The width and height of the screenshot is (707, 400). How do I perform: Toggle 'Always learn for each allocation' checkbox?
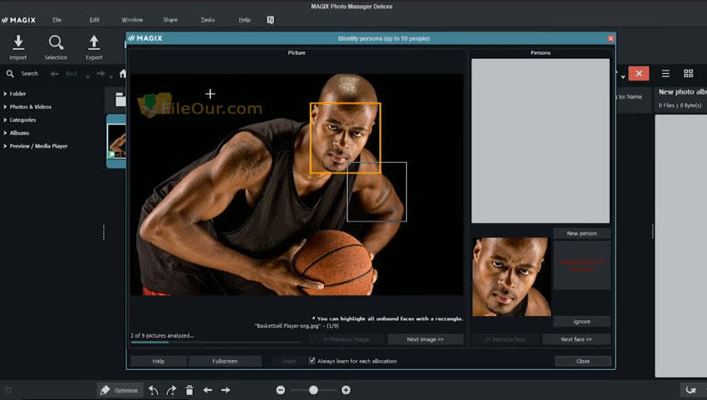[312, 361]
